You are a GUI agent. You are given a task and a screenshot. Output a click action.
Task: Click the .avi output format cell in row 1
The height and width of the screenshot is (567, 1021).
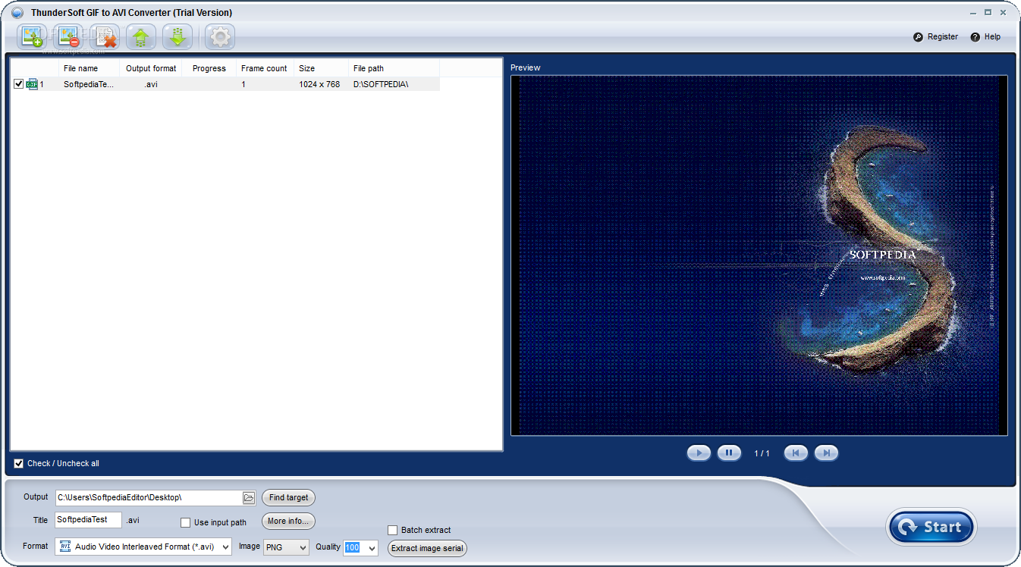151,84
